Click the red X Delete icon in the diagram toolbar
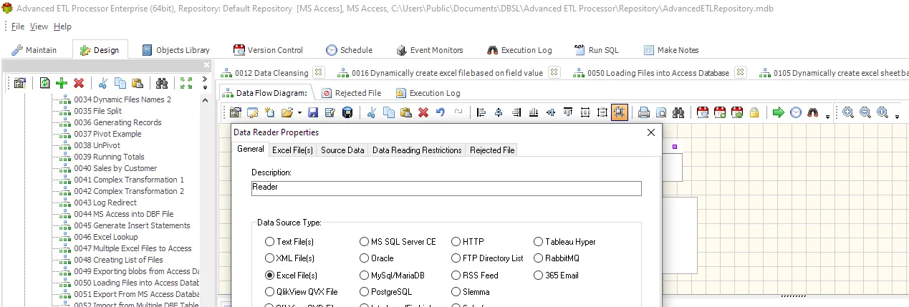909x307 pixels. 423,112
